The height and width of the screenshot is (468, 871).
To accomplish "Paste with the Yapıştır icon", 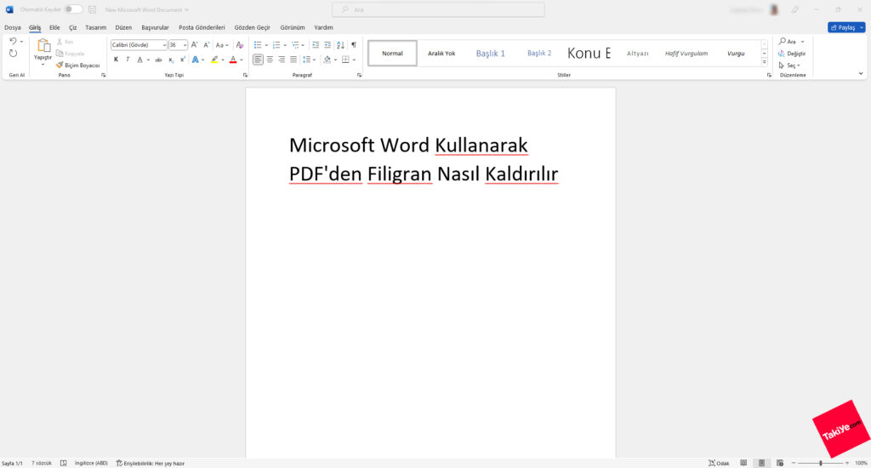I will [43, 47].
